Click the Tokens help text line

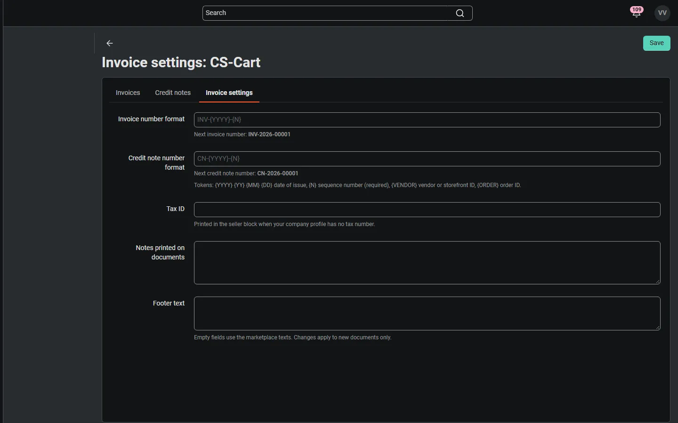tap(357, 185)
